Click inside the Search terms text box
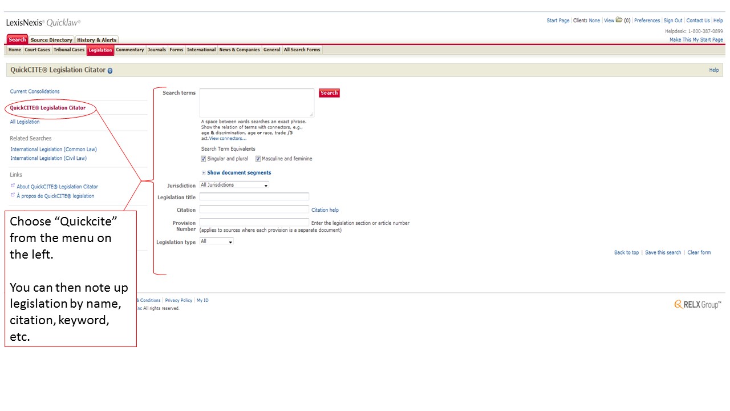The height and width of the screenshot is (411, 730). [x=257, y=103]
